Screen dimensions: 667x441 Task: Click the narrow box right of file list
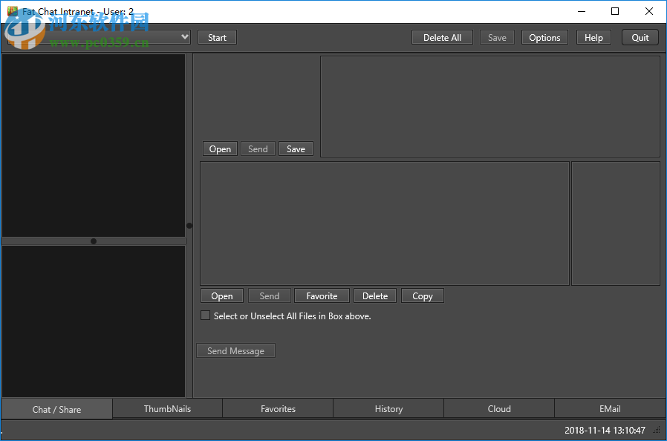(616, 223)
